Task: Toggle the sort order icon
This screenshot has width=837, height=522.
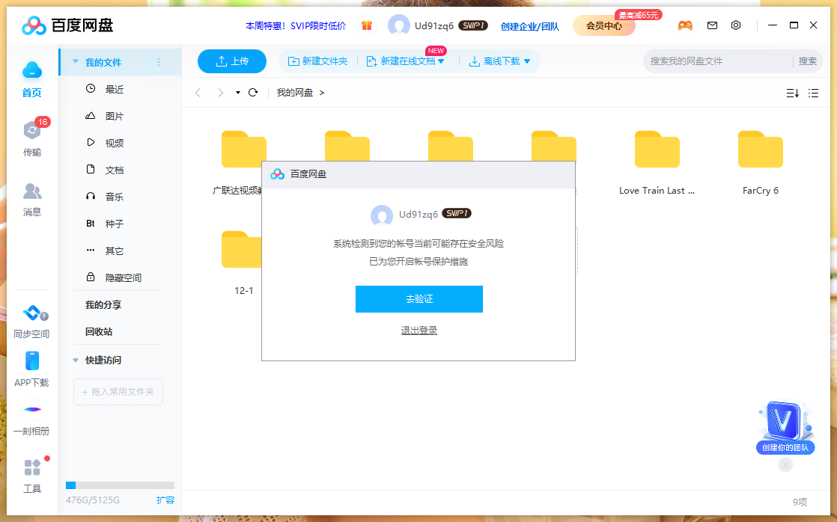Action: click(x=793, y=93)
